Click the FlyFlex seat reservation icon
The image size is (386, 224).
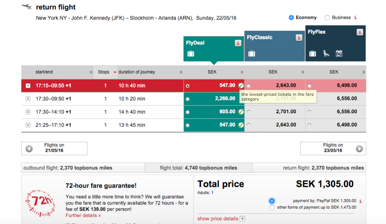point(326,53)
